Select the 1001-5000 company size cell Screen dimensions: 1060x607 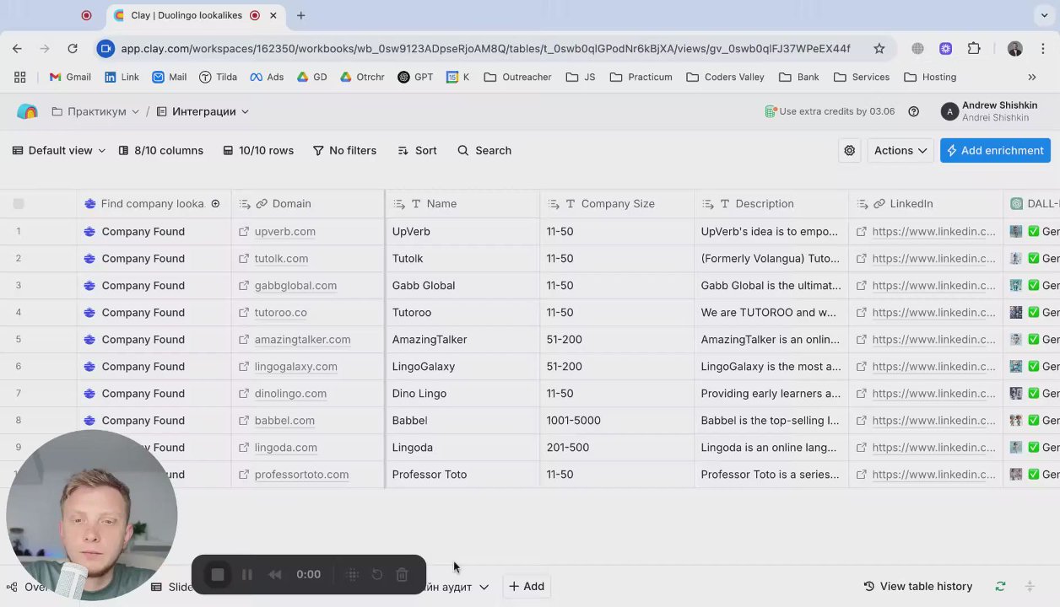(617, 420)
